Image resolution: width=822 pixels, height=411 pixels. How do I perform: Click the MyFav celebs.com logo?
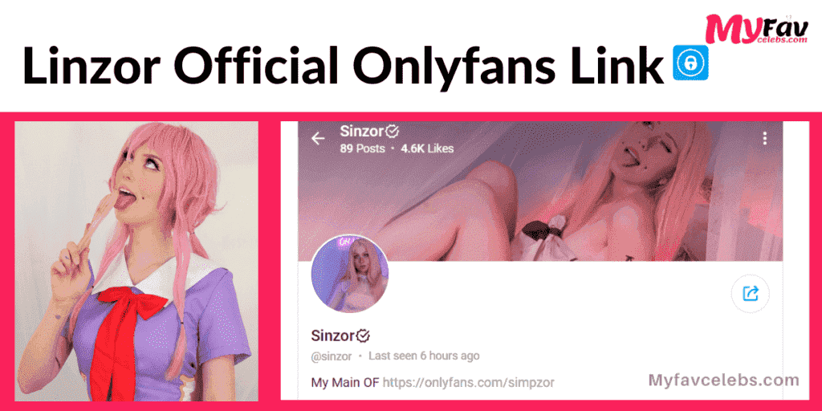point(756,28)
